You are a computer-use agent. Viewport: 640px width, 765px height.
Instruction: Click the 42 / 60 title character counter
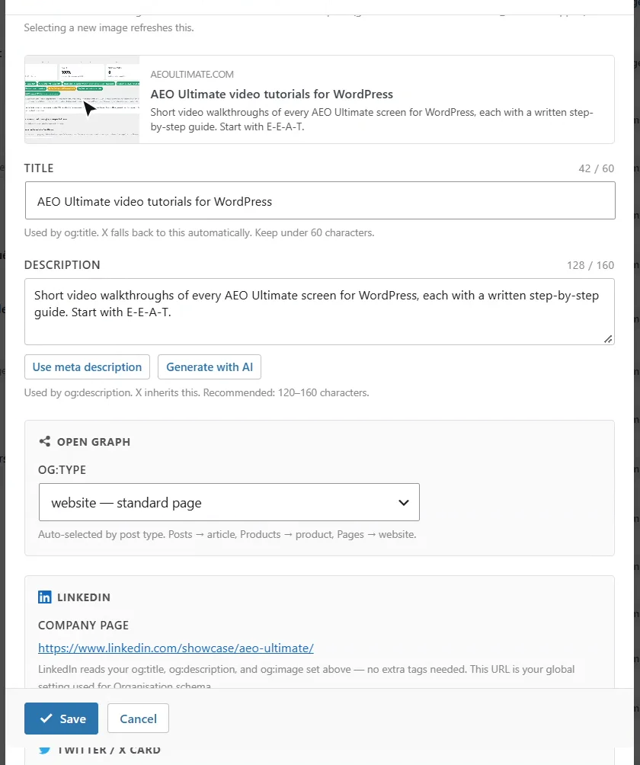point(596,168)
